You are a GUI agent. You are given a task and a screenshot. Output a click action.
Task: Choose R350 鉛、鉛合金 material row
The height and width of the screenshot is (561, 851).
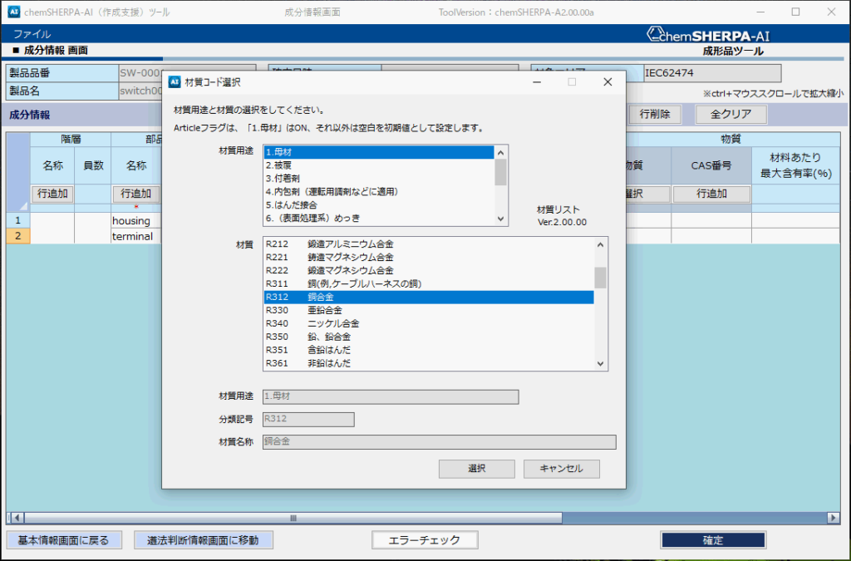click(x=429, y=337)
